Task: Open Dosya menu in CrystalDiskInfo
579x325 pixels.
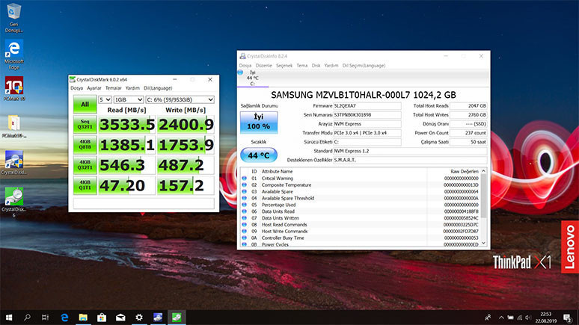Action: (245, 65)
